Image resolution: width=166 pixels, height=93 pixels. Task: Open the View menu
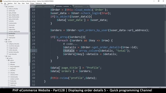[x=19, y=3]
